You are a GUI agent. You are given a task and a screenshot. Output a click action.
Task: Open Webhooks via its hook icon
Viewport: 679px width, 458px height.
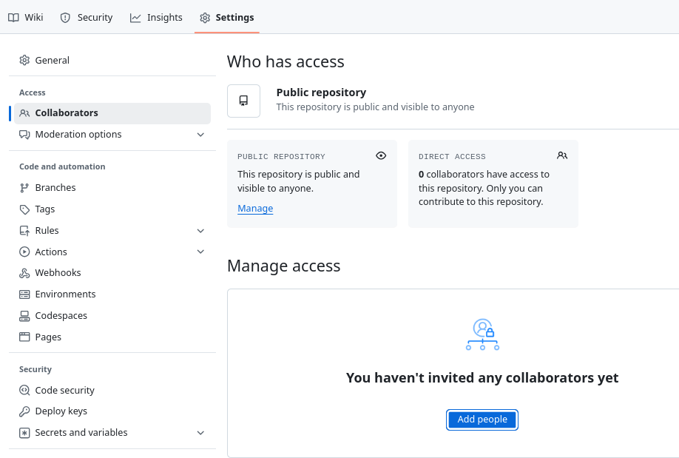click(x=24, y=272)
